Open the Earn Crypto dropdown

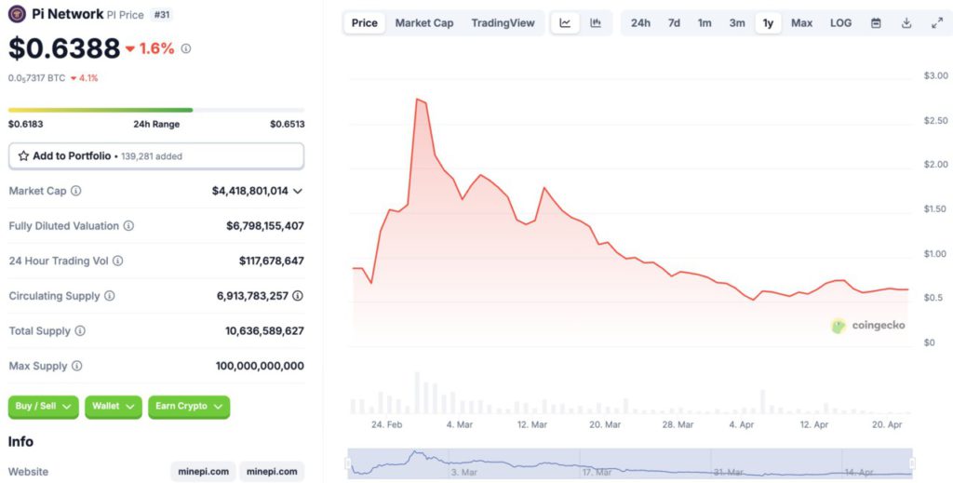[x=189, y=407]
